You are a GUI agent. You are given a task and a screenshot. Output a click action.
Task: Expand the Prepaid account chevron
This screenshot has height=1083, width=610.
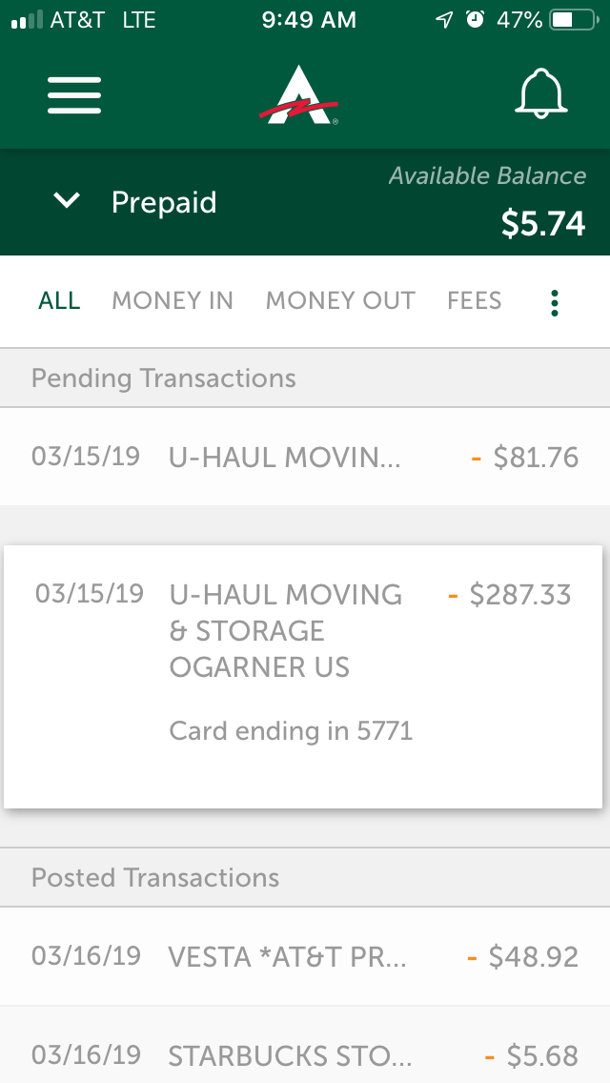[67, 201]
